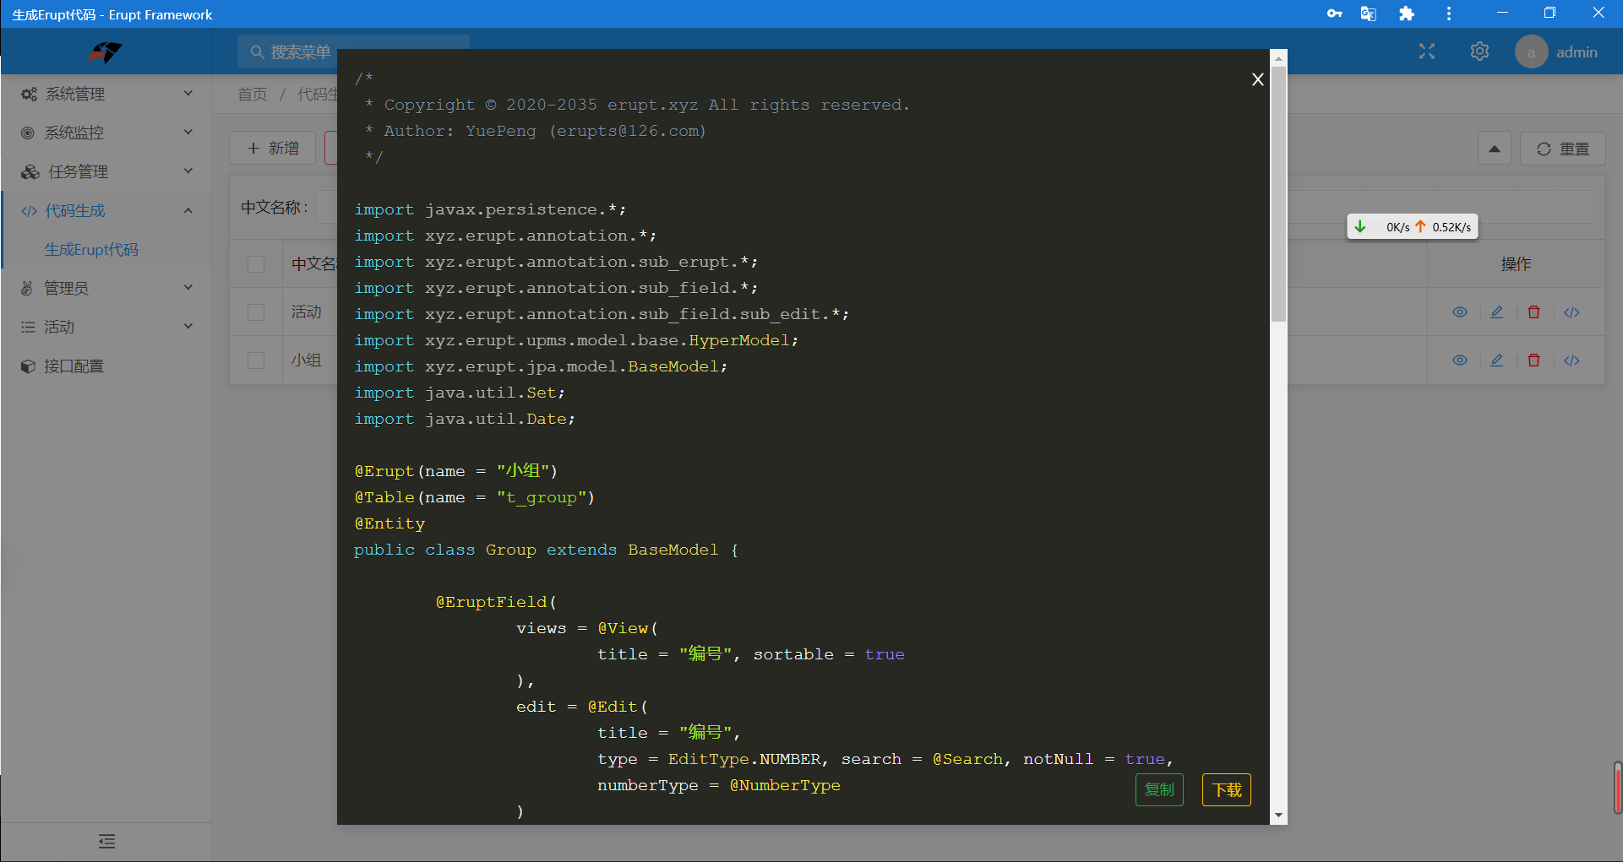Expand the 管理员 menu
1623x862 pixels.
coord(106,288)
